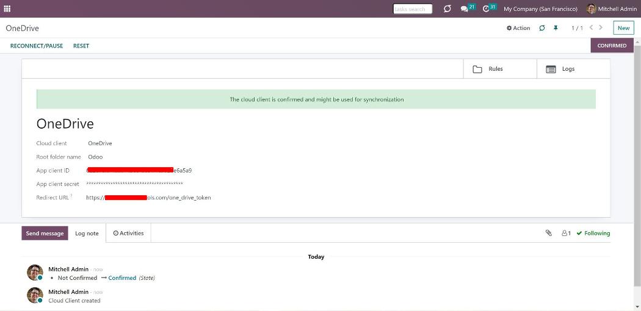Click the refresh icon in the top bar
Image resolution: width=641 pixels, height=311 pixels.
pos(447,9)
